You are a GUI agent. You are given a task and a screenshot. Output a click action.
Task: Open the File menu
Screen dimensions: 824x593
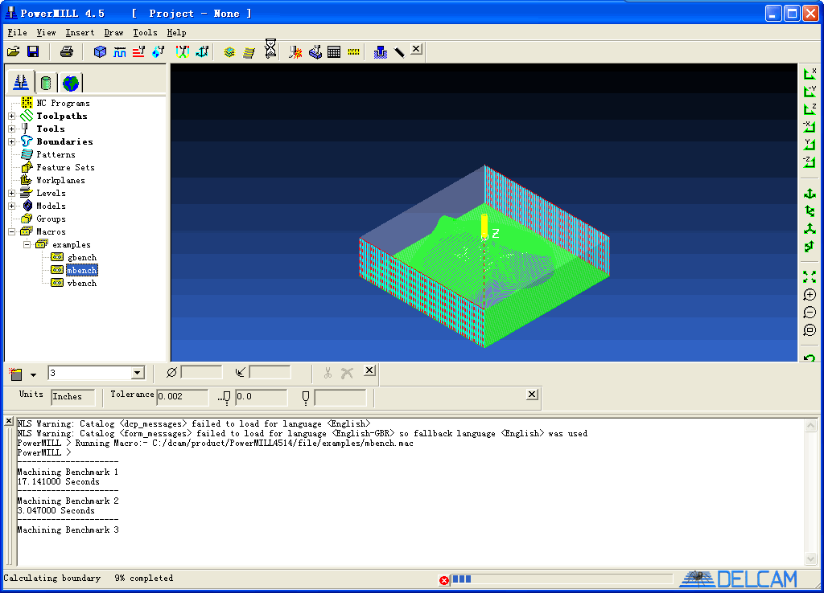pyautogui.click(x=18, y=32)
